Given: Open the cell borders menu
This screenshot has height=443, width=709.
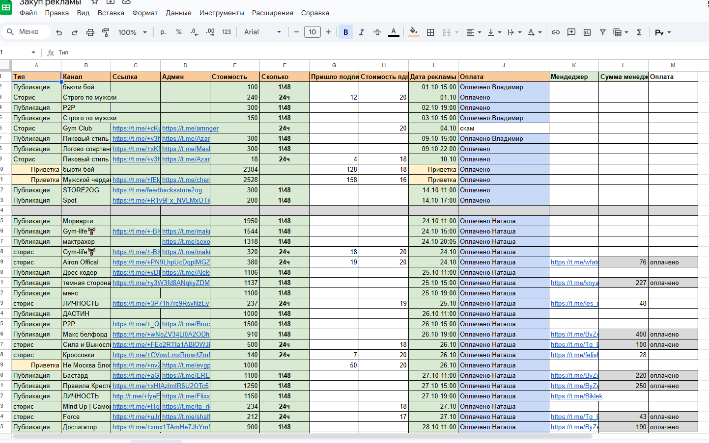Looking at the screenshot, I should (x=430, y=32).
